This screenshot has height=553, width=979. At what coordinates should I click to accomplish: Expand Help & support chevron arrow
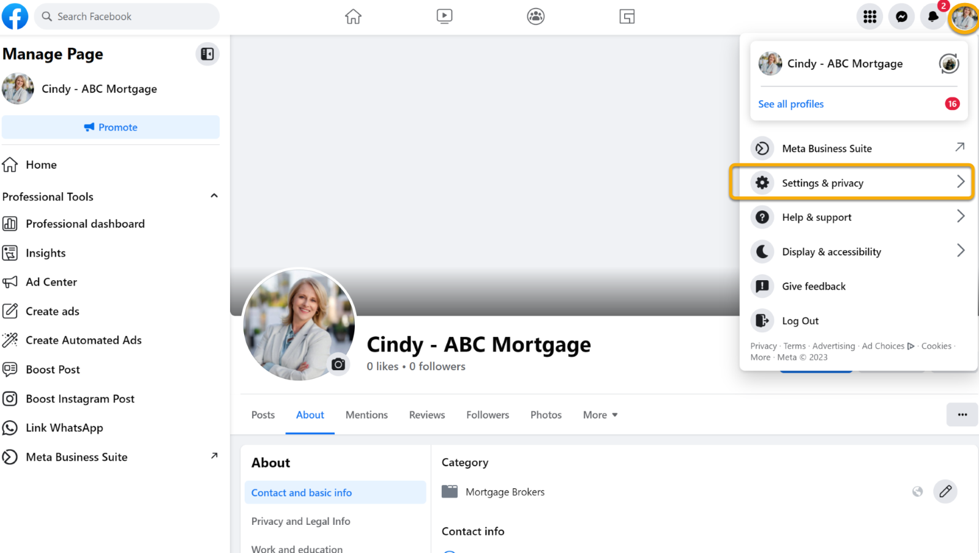[961, 216]
